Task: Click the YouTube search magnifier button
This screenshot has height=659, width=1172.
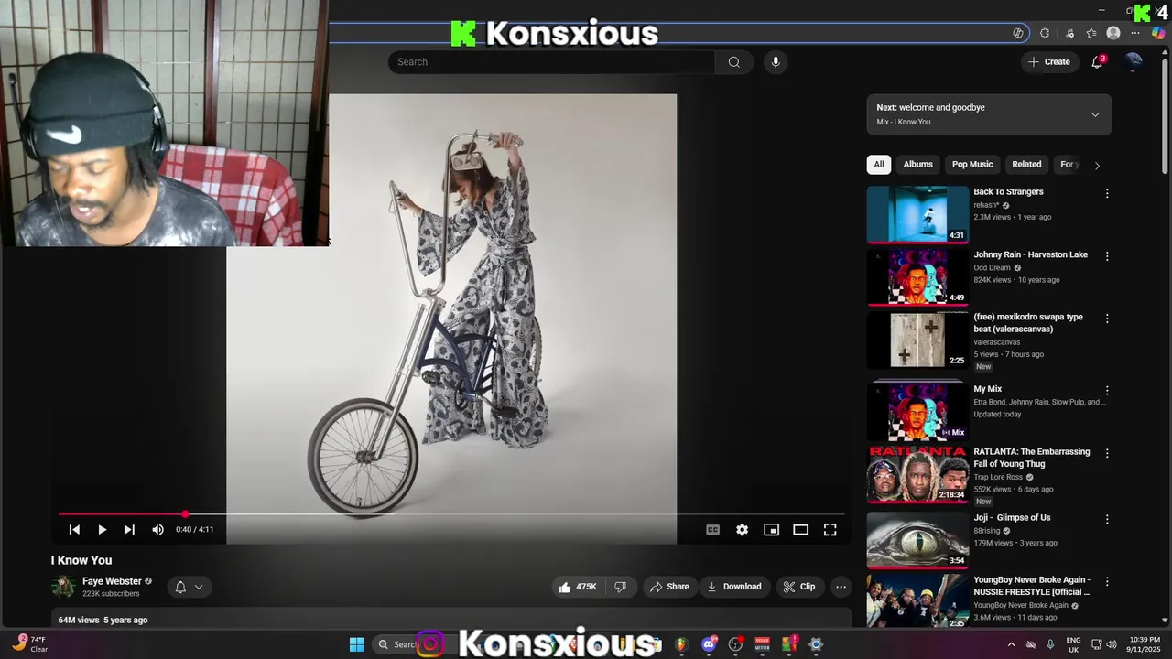Action: (x=733, y=62)
